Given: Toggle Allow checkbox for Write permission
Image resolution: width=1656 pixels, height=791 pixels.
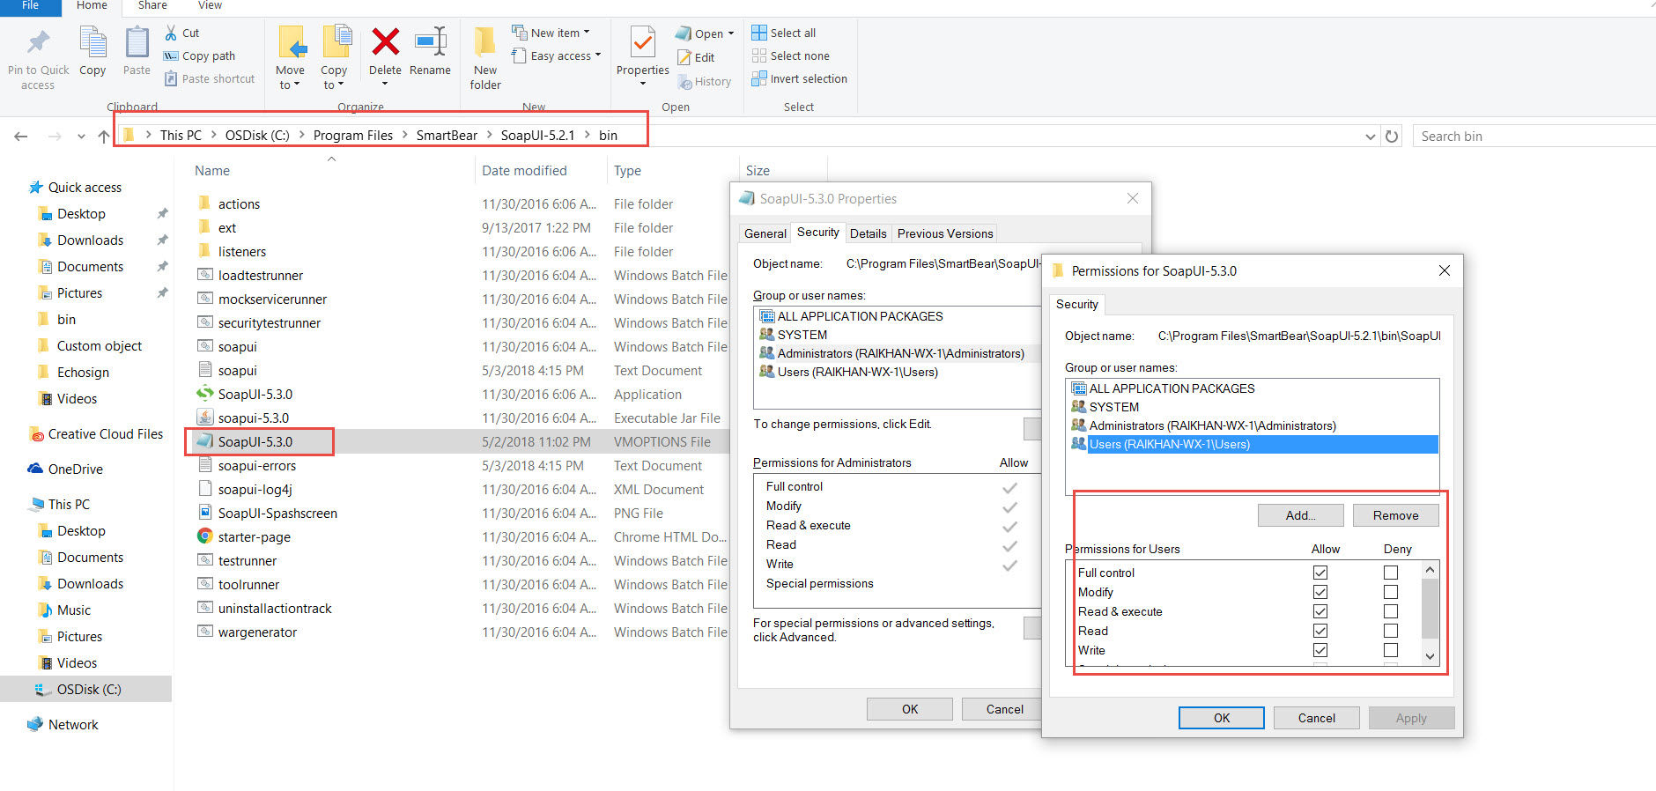Looking at the screenshot, I should tap(1320, 650).
